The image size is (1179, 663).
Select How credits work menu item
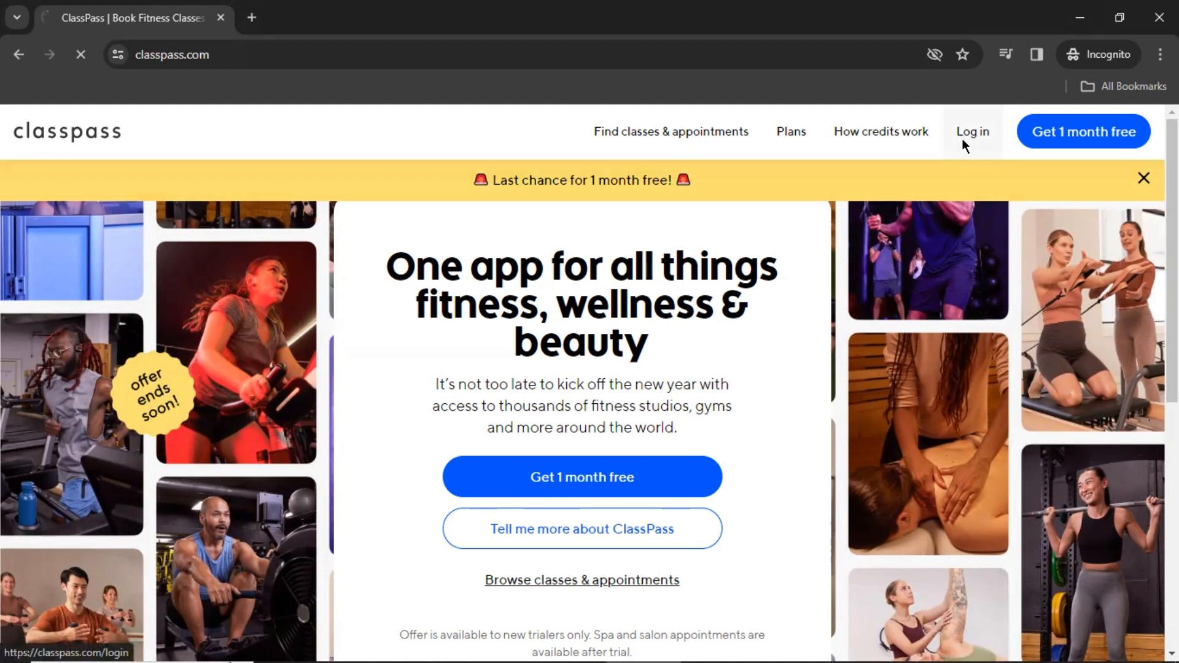881,131
